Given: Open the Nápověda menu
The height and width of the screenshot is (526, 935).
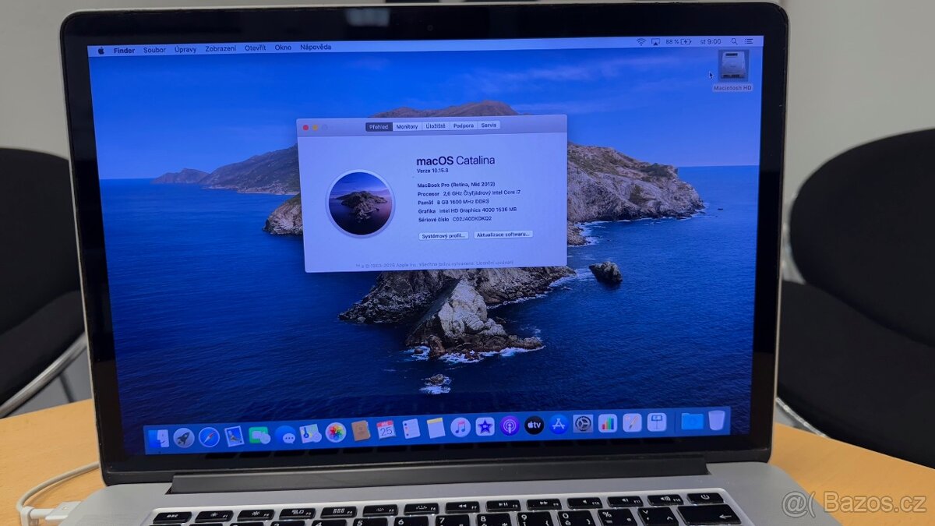Looking at the screenshot, I should pos(315,48).
